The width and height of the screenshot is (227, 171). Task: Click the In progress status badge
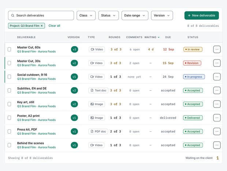point(194,77)
